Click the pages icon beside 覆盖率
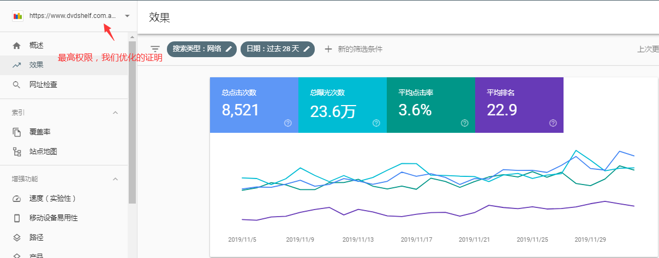The width and height of the screenshot is (659, 258). click(17, 132)
